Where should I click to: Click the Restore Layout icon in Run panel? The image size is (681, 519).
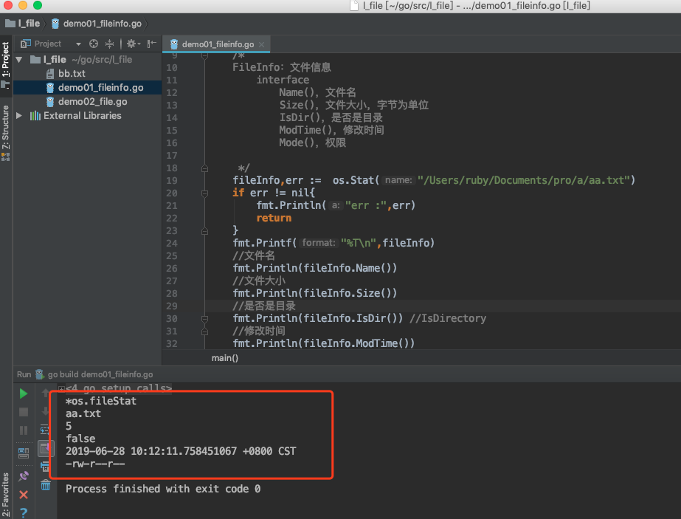point(24,452)
